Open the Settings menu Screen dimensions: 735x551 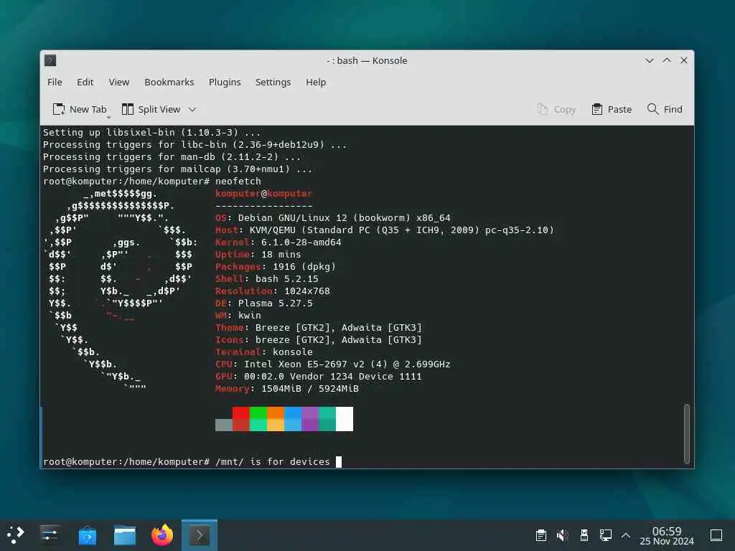pyautogui.click(x=273, y=82)
